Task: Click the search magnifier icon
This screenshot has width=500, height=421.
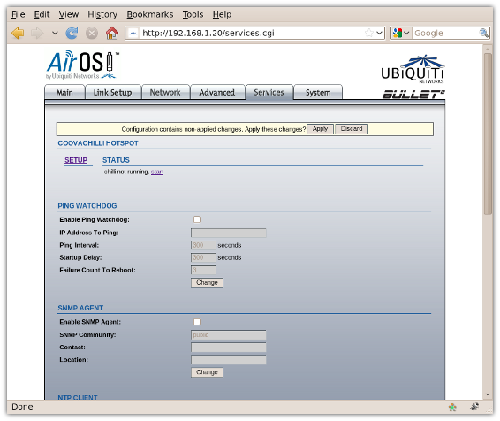Action: [x=484, y=33]
